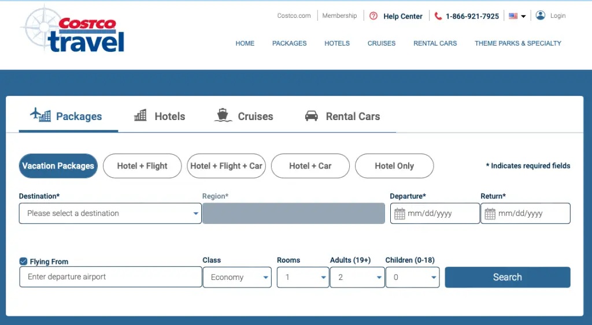592x325 pixels.
Task: Click the Region* label
Action: [x=215, y=196]
